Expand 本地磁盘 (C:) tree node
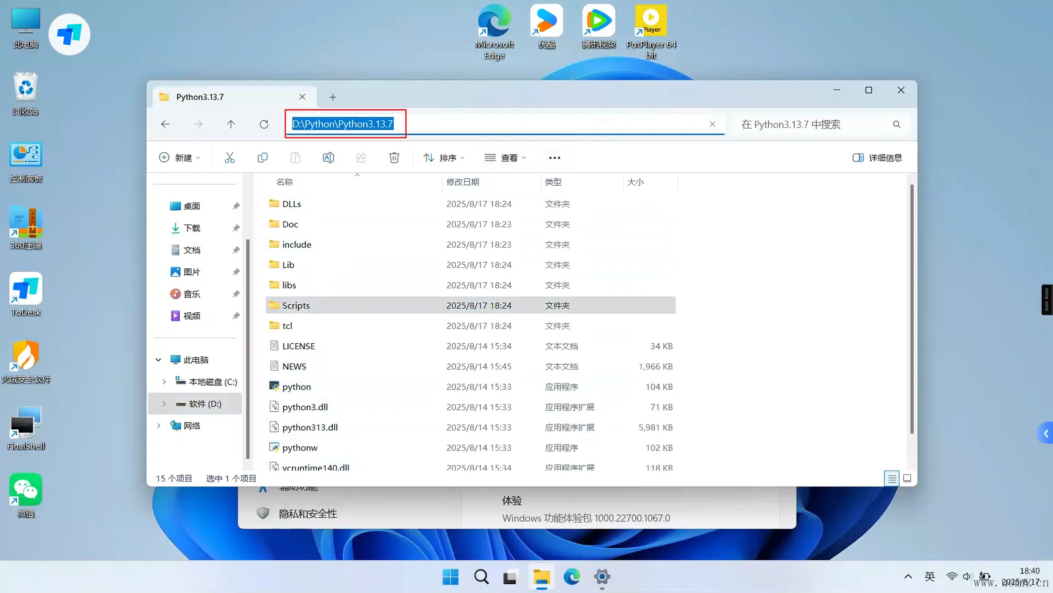The image size is (1053, 593). [164, 382]
